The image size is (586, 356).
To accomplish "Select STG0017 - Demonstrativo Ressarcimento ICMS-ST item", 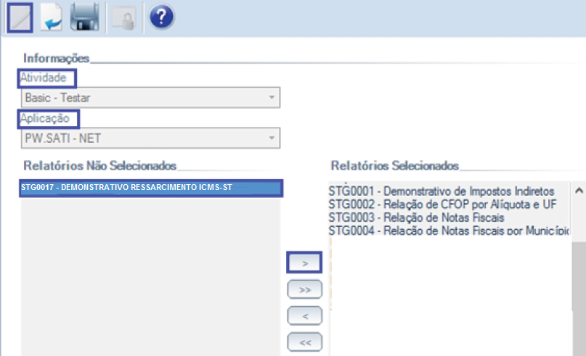I will tap(151, 189).
